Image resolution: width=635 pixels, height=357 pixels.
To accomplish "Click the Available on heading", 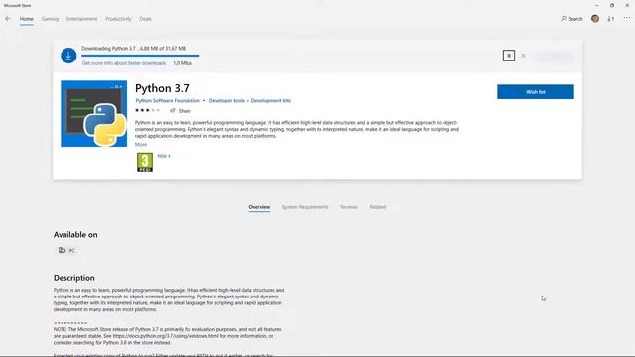I will (75, 235).
